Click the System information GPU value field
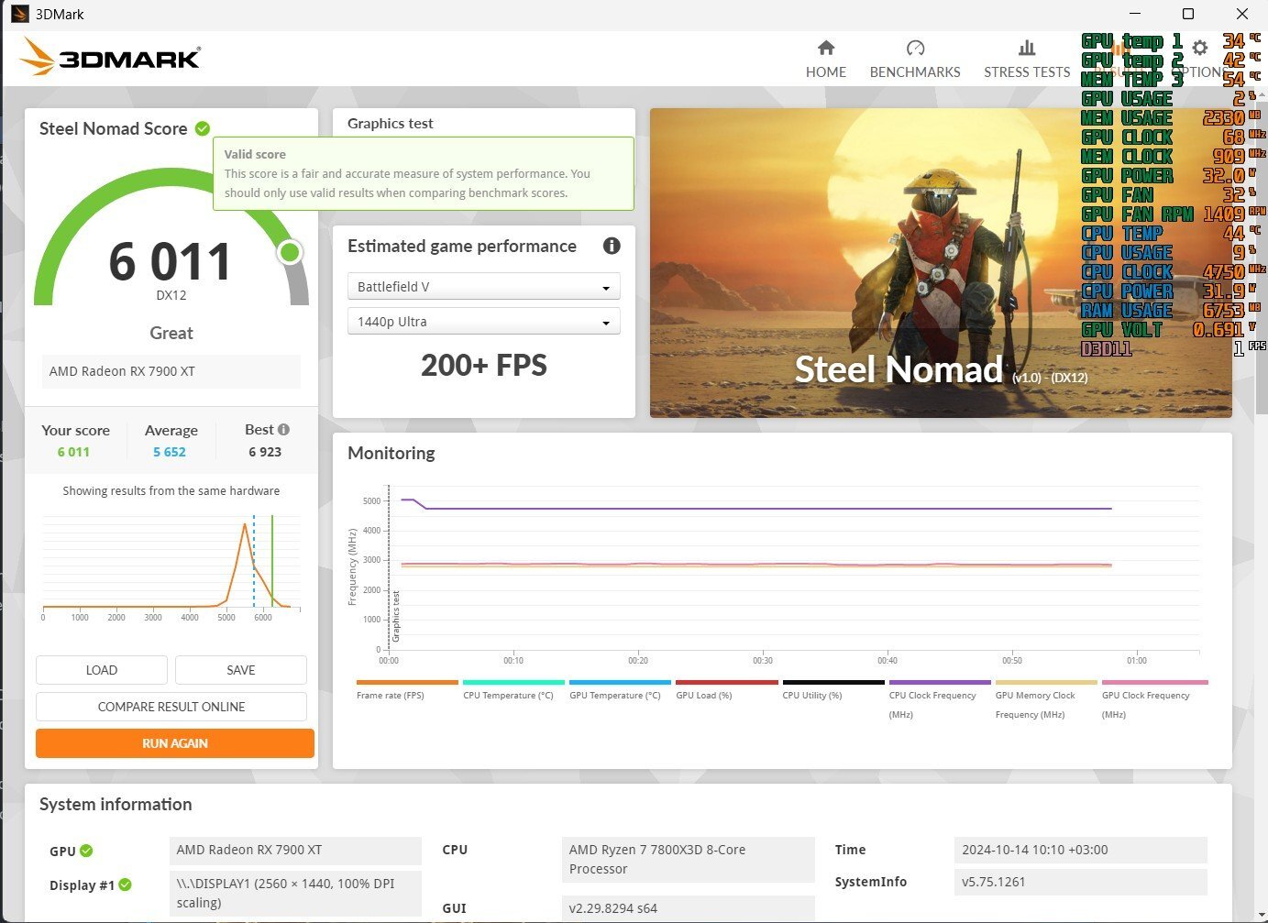 pyautogui.click(x=295, y=850)
